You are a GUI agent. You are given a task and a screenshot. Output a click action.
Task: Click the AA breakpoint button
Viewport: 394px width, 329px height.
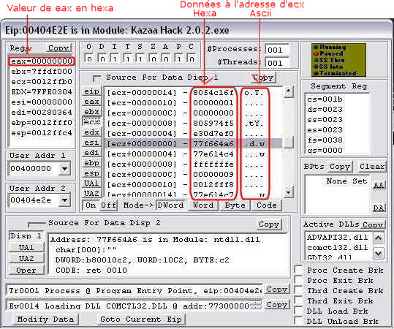point(379,186)
